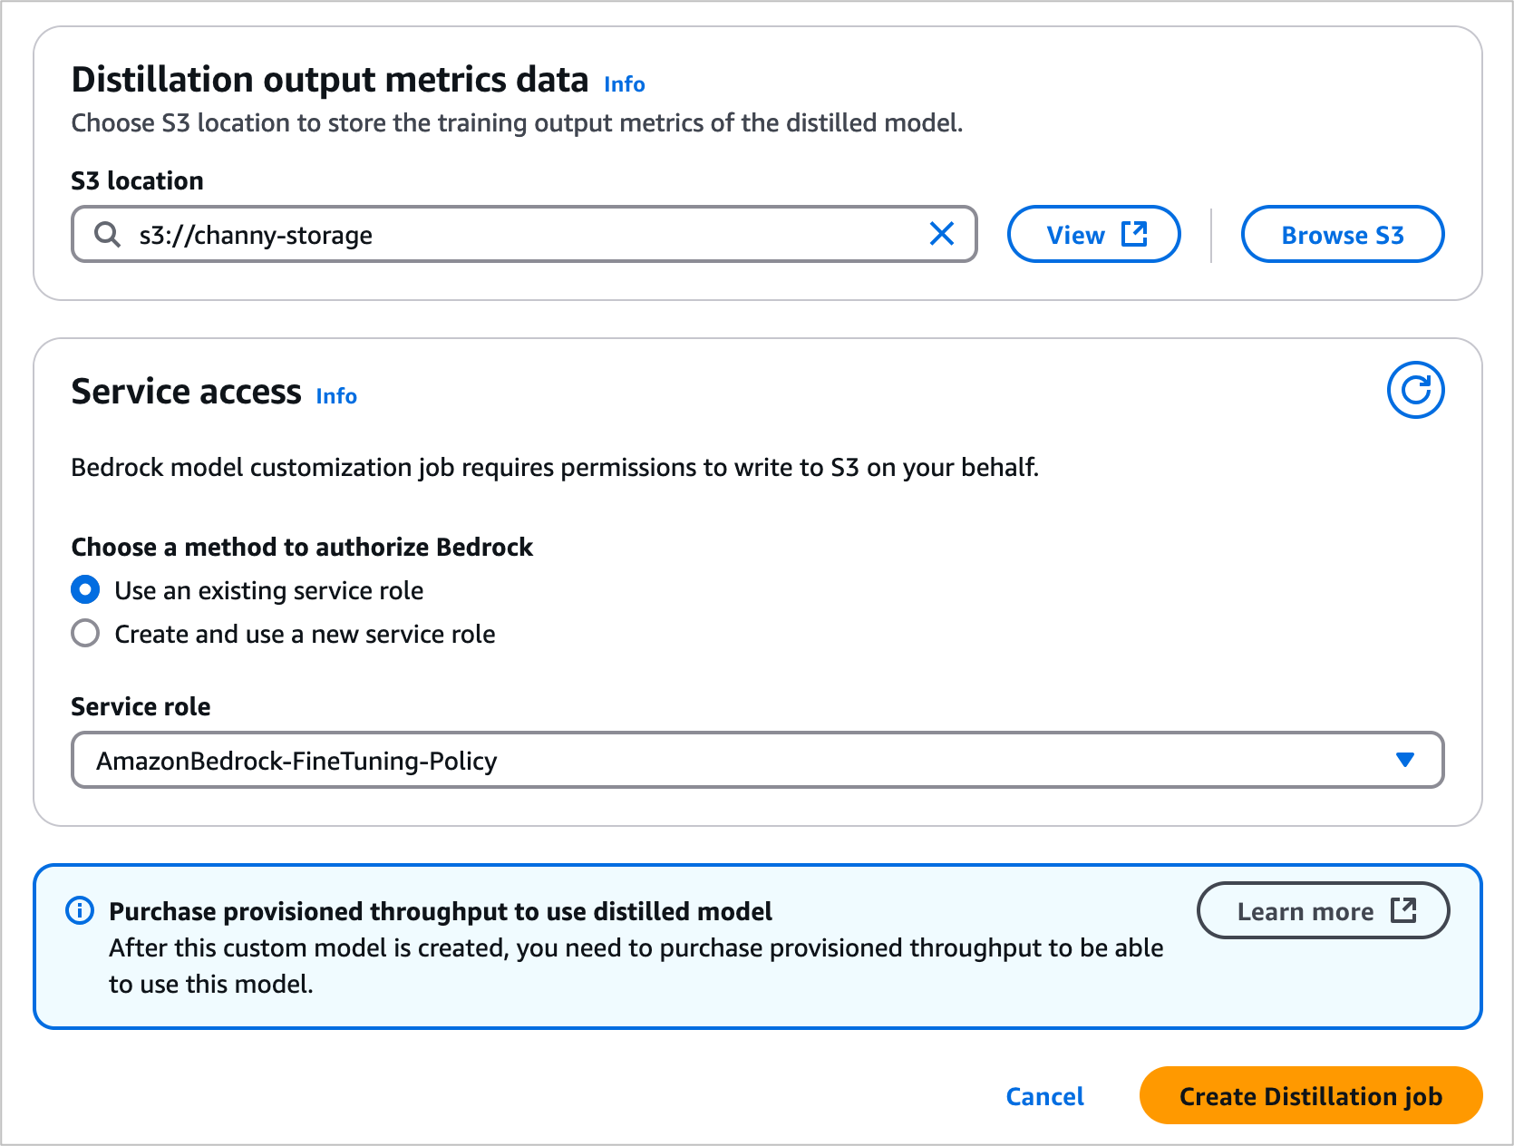Click the external link icon on Learn more

pyautogui.click(x=1403, y=910)
